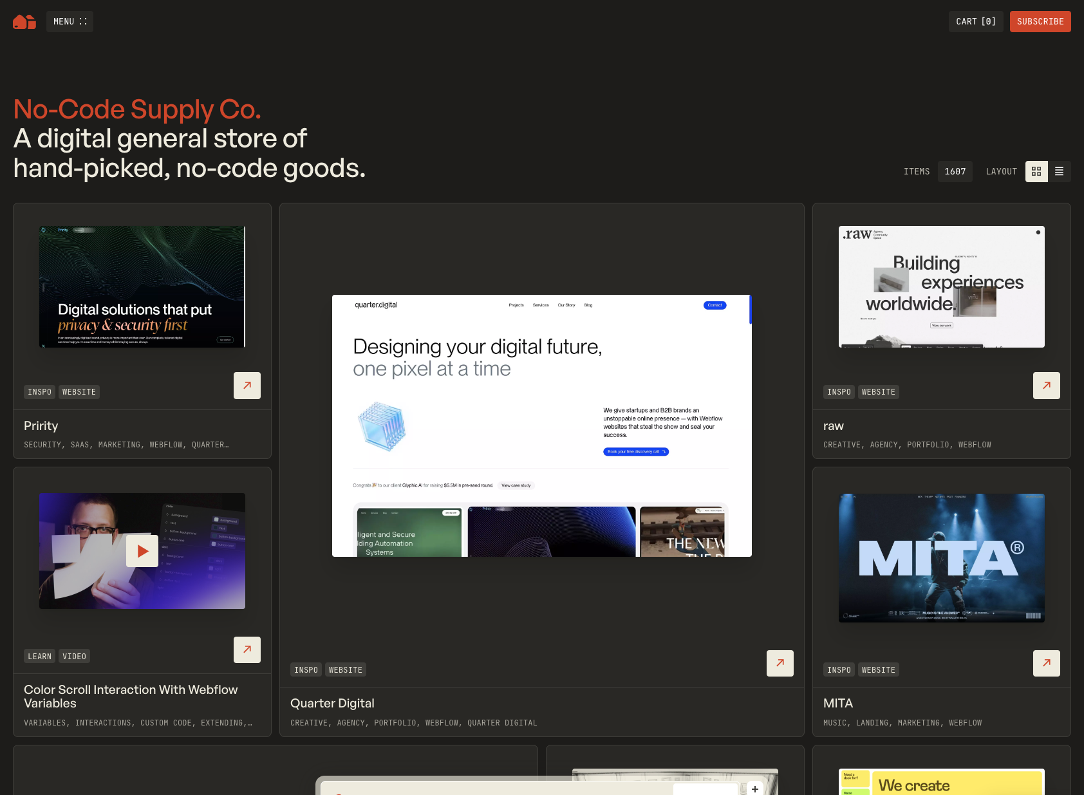
Task: Open the MITA item via arrow icon
Action: [1046, 663]
